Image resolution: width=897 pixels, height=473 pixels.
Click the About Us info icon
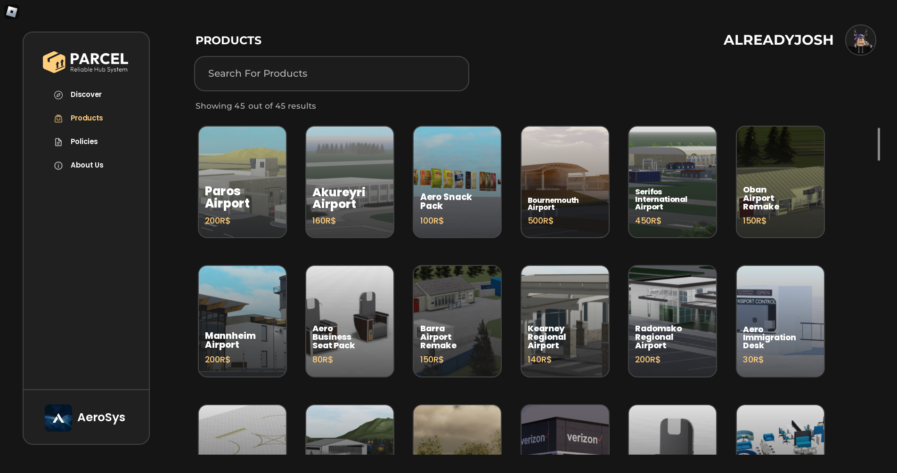(58, 165)
